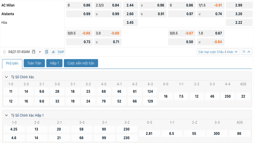Bet on 0-0 correct score at 16
Screen dimensions: 254x143
165,96
